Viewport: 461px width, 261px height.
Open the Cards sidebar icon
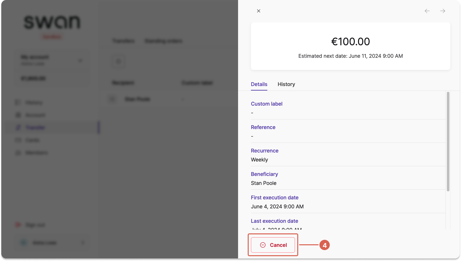[18, 140]
